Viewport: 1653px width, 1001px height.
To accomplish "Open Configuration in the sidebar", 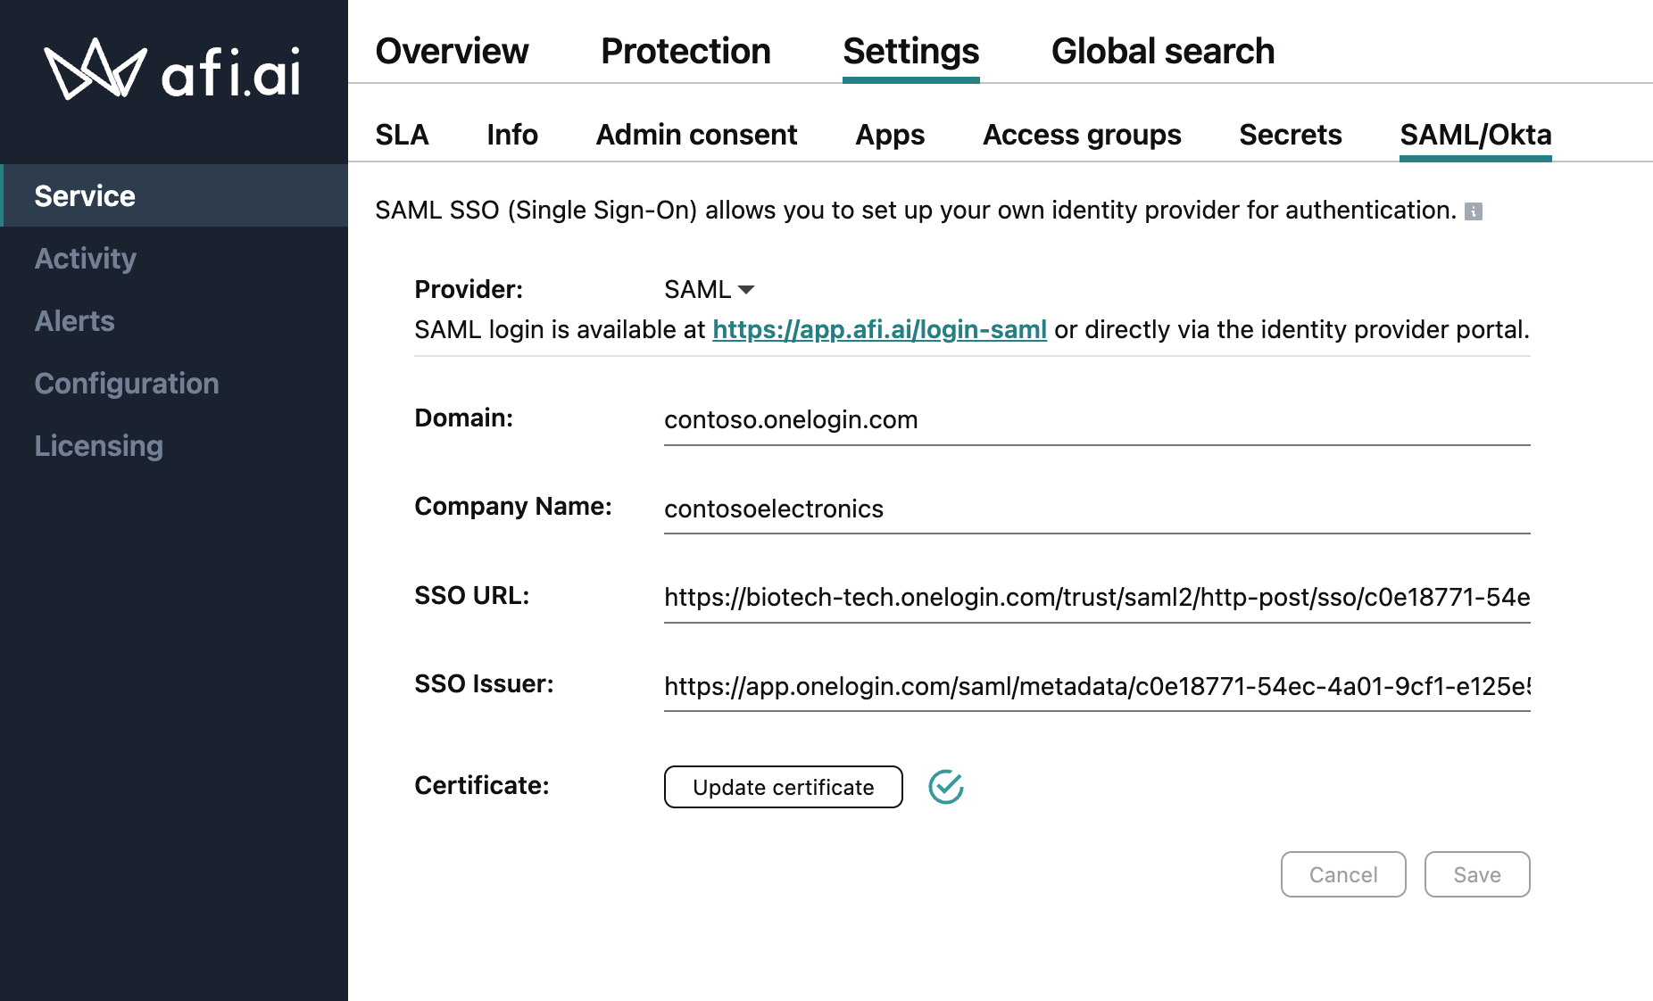I will 174,383.
